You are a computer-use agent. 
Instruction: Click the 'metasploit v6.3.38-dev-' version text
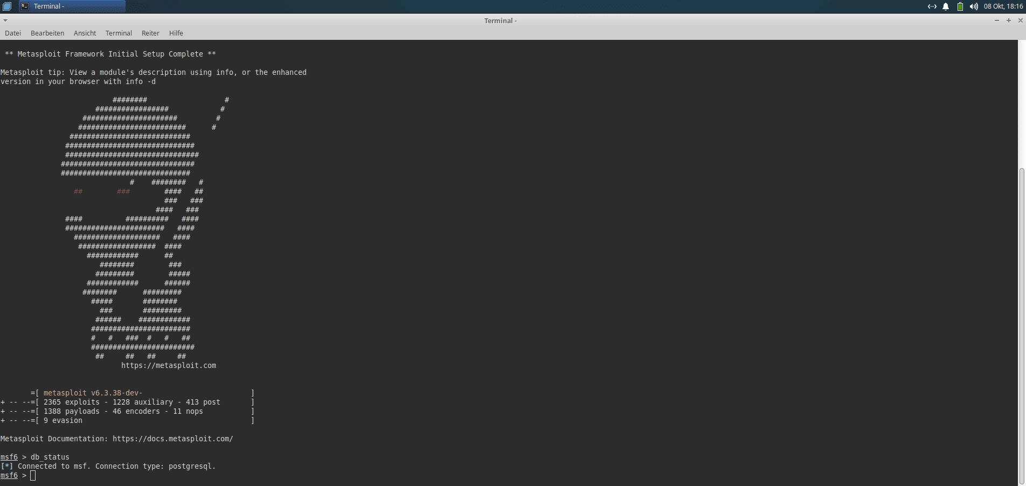(x=93, y=393)
